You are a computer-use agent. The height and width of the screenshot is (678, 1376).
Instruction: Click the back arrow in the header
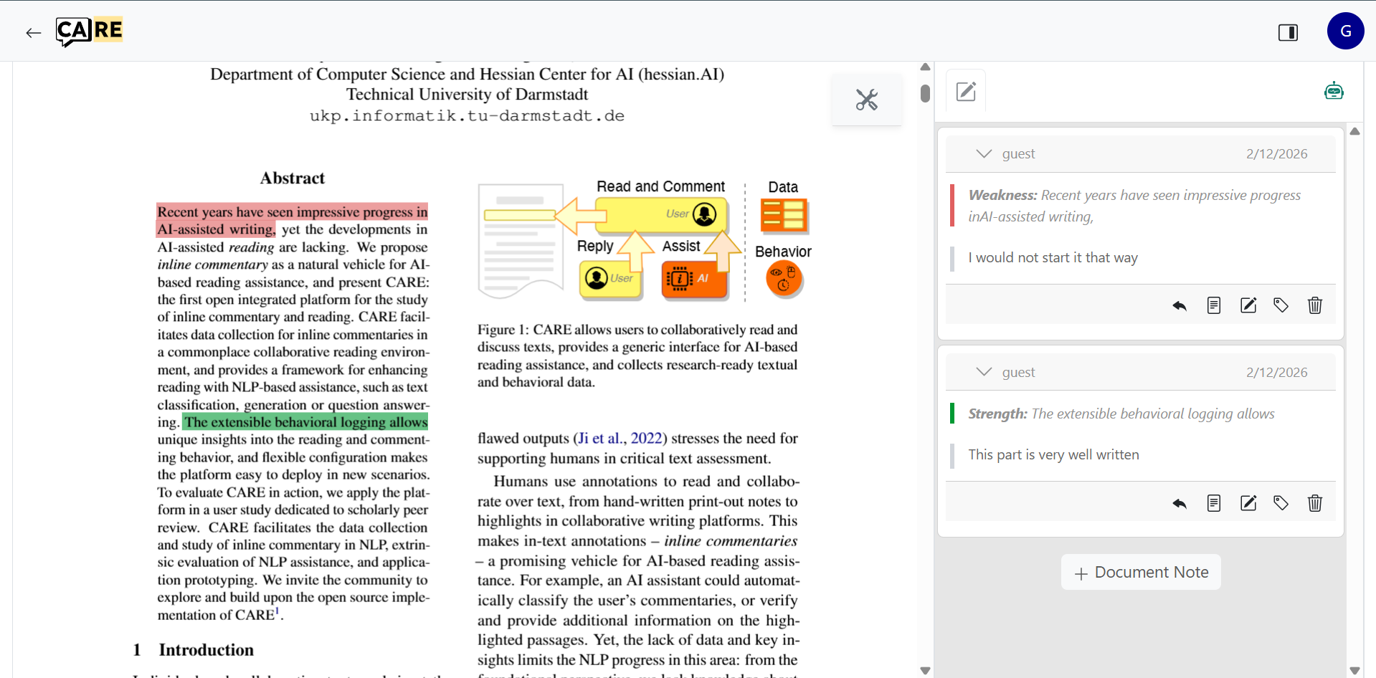[33, 32]
